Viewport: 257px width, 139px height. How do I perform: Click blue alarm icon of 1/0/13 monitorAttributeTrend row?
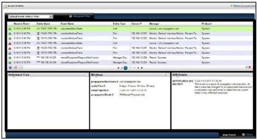10,53
